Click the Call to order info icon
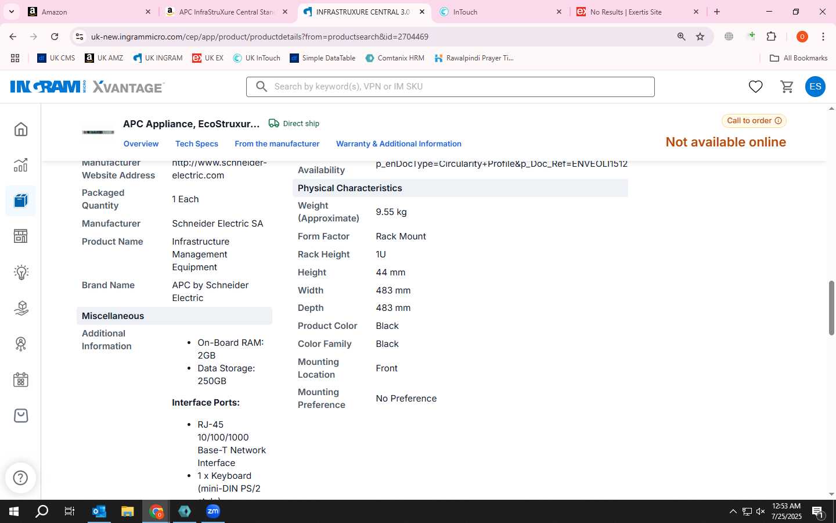The width and height of the screenshot is (836, 523). pyautogui.click(x=778, y=121)
